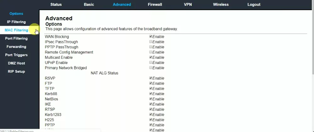Tick Remote Config Management checkbox
Viewport: 314px width, 132px height.
pyautogui.click(x=151, y=52)
